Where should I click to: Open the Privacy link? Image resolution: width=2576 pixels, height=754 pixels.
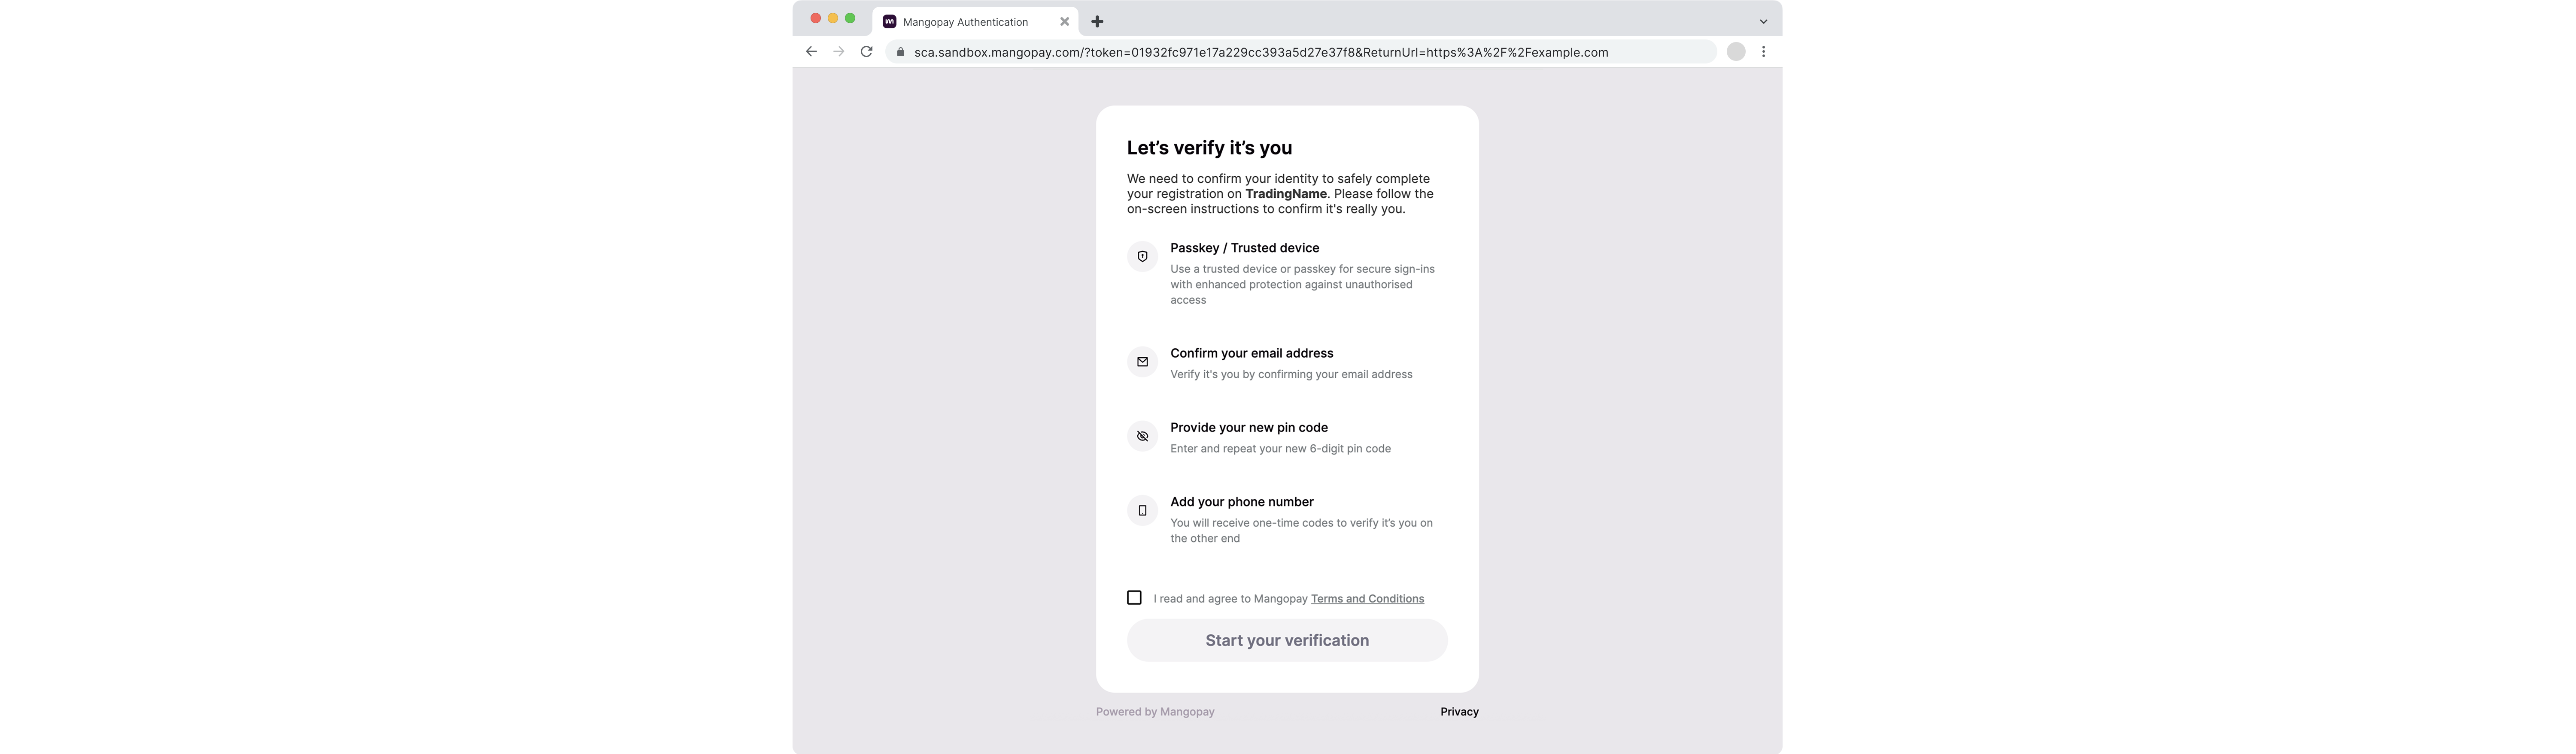point(1459,711)
